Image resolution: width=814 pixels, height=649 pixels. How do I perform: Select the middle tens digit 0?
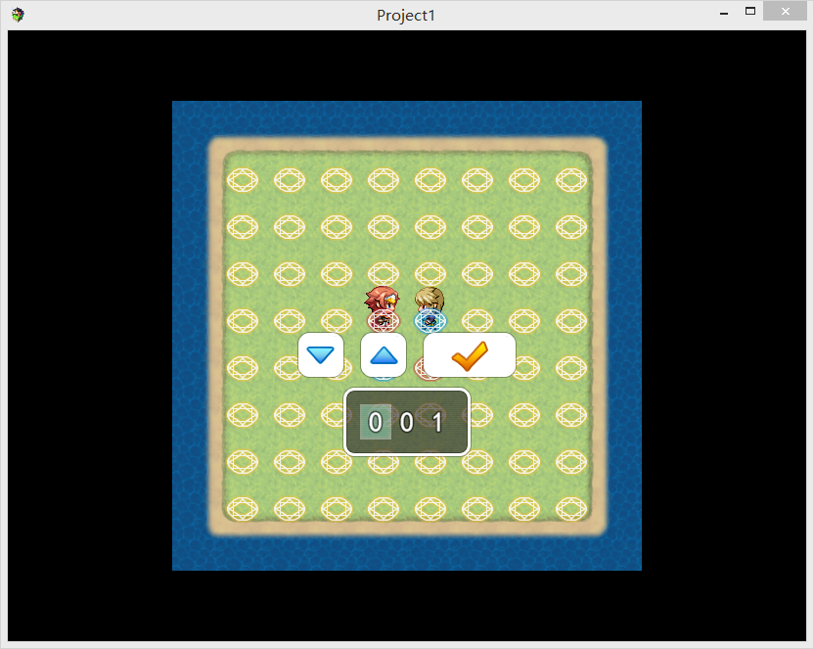click(406, 422)
